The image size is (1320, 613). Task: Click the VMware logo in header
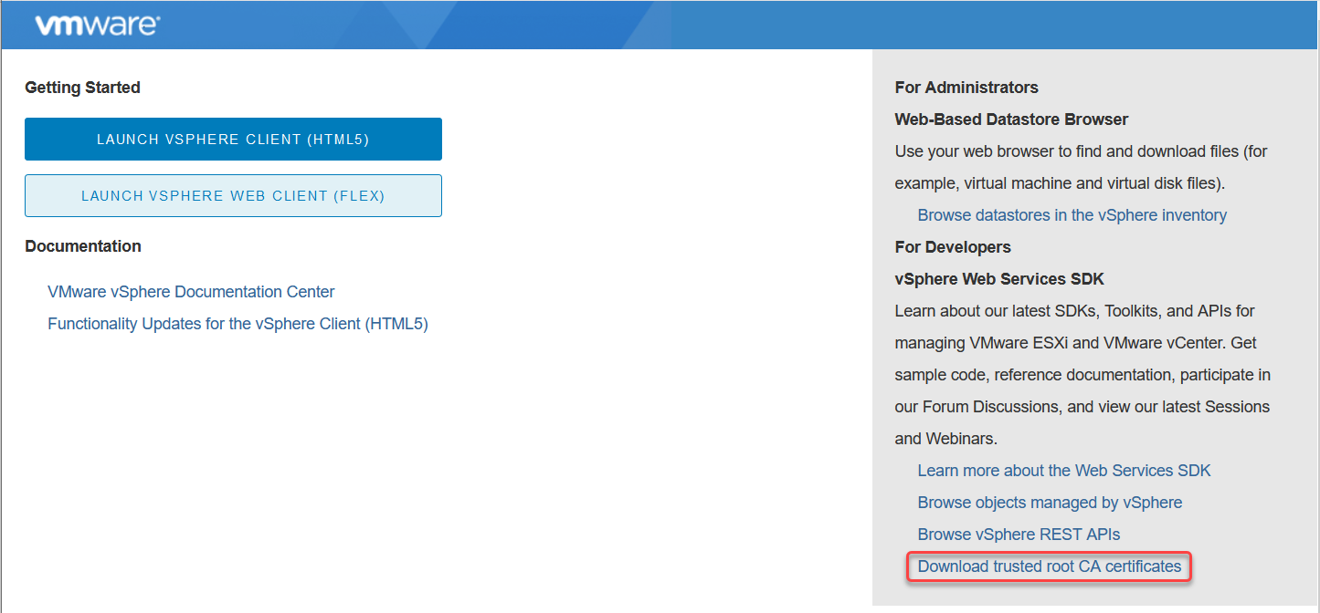[x=97, y=25]
